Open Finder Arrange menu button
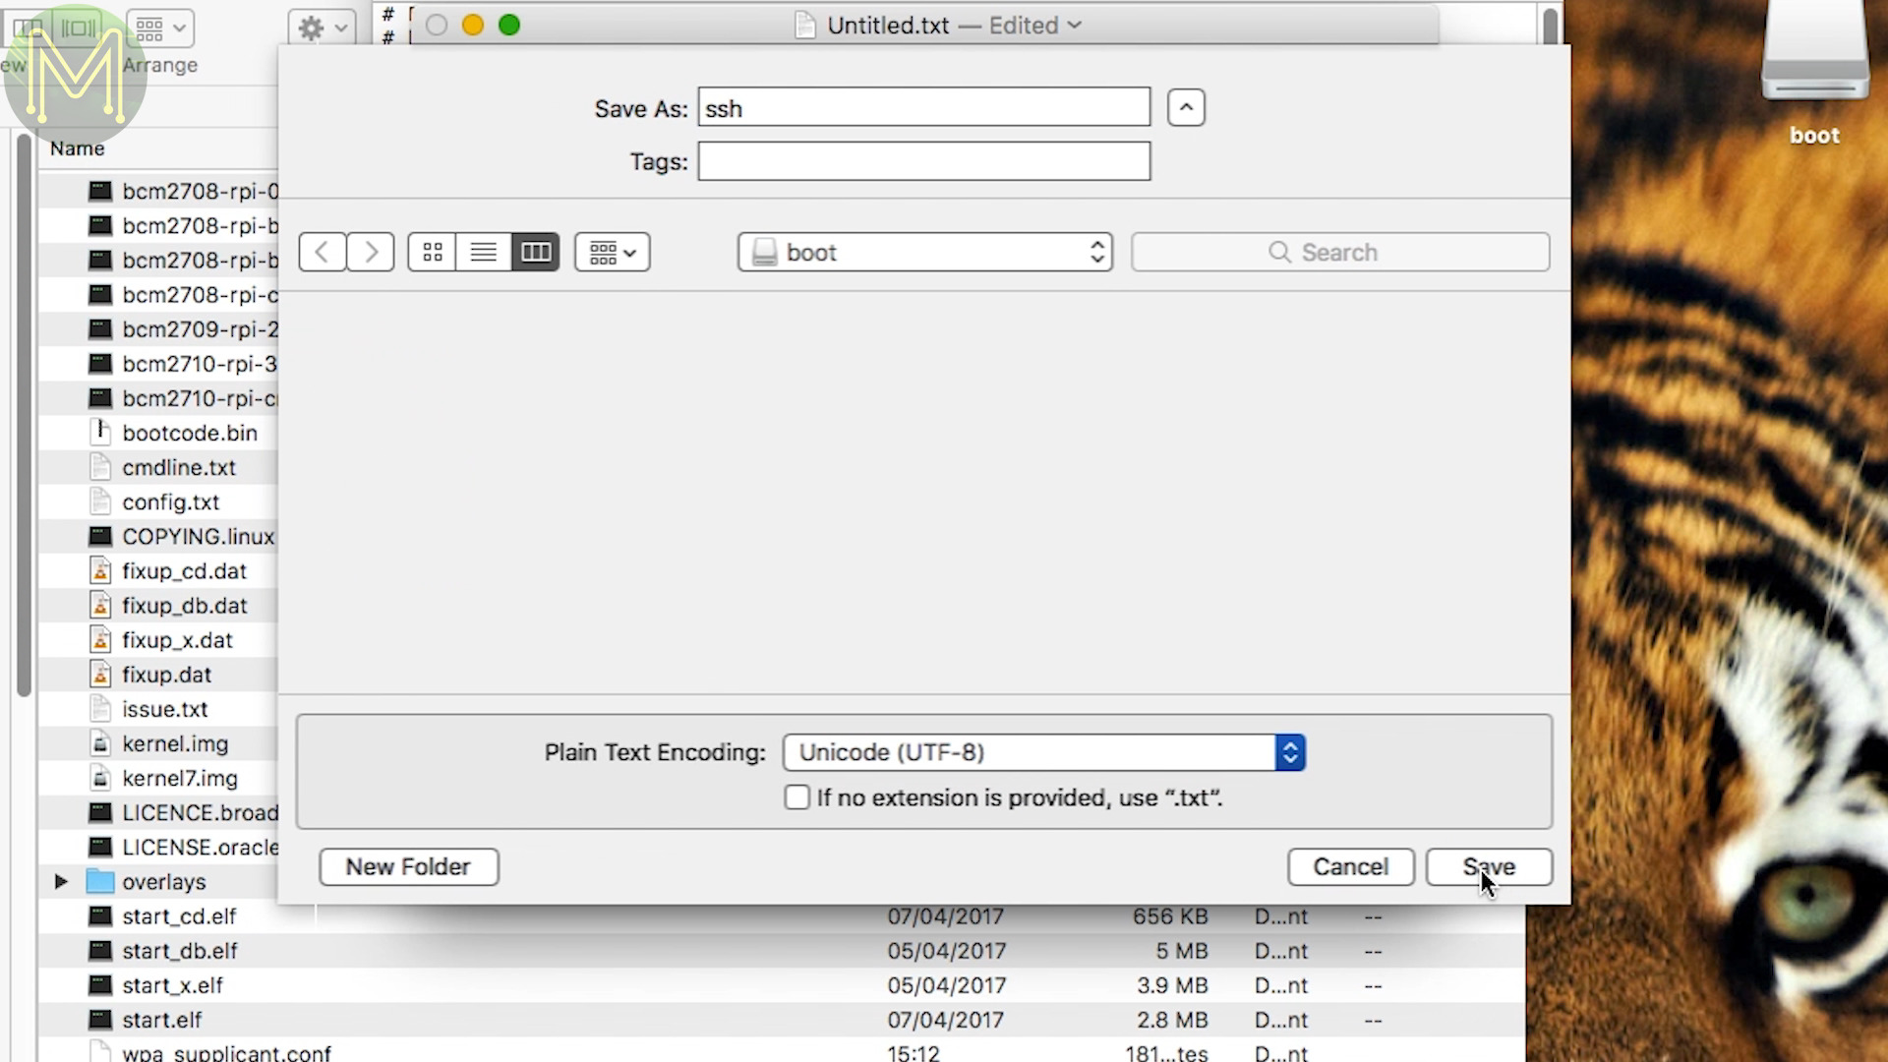This screenshot has height=1062, width=1888. pyautogui.click(x=159, y=29)
